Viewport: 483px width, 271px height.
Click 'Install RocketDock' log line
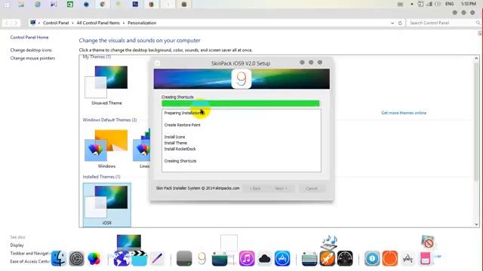[180, 149]
